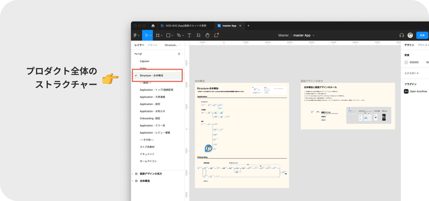Open shape tools dropdown arrow
This screenshot has height=201, width=429.
pos(173,35)
